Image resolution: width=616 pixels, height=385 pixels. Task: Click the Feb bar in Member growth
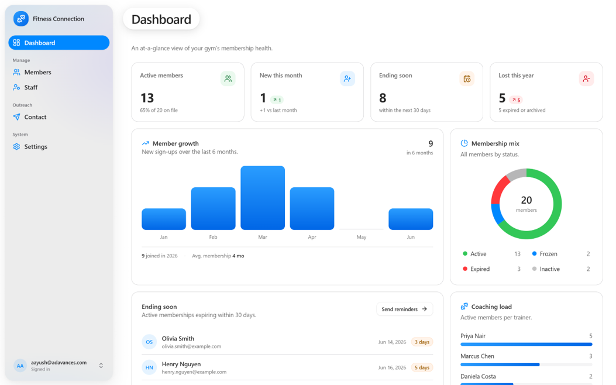click(x=214, y=209)
